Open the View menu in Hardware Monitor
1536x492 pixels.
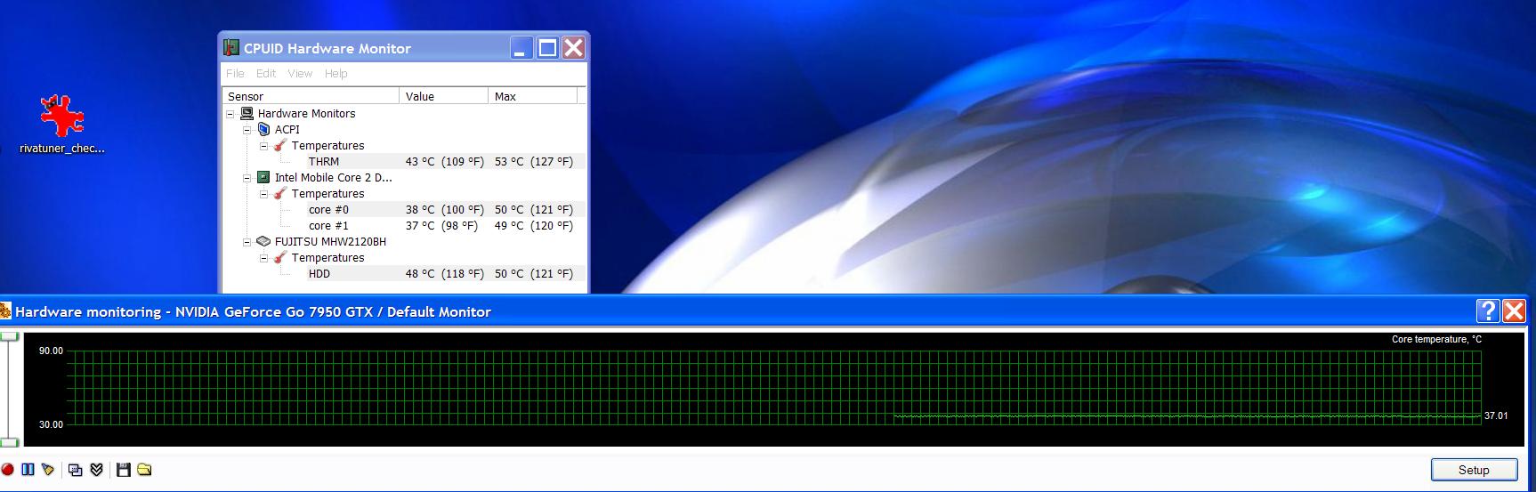300,73
